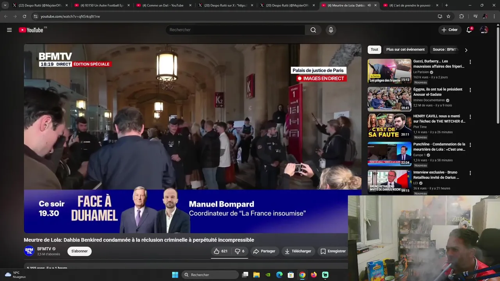The image size is (500, 281).
Task: Open Microsoft Store from the taskbar
Action: click(291, 275)
